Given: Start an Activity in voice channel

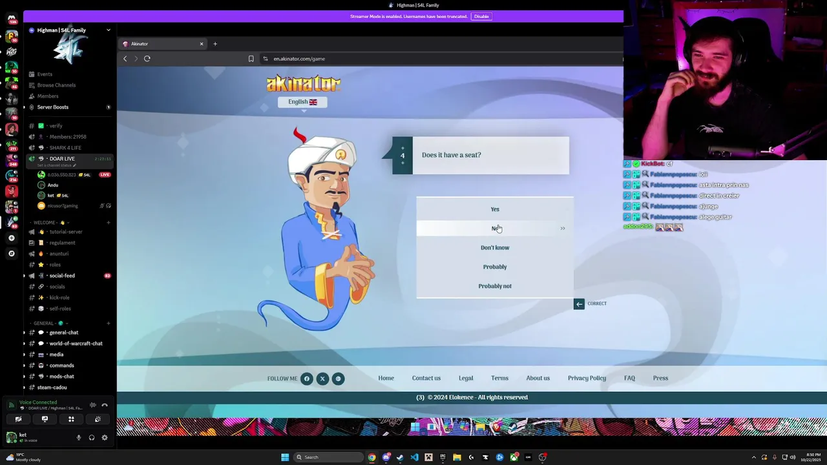Looking at the screenshot, I should click(x=71, y=419).
